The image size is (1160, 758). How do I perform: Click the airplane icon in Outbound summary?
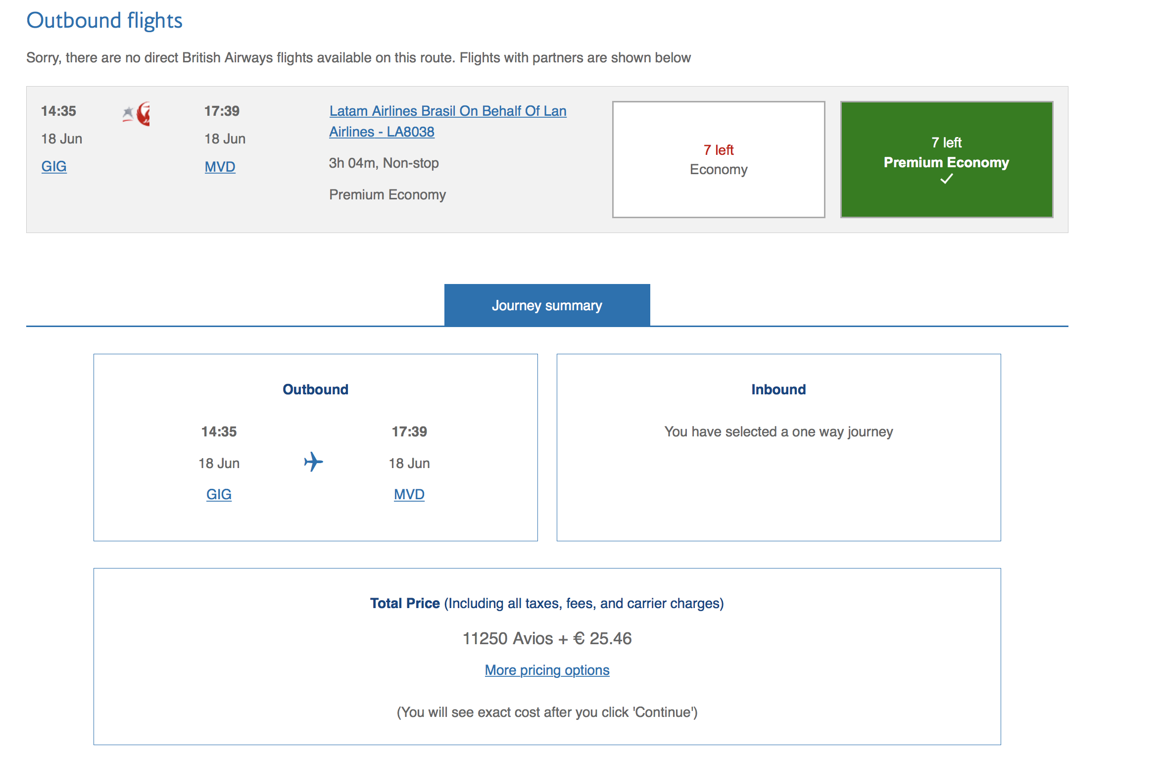pyautogui.click(x=313, y=462)
